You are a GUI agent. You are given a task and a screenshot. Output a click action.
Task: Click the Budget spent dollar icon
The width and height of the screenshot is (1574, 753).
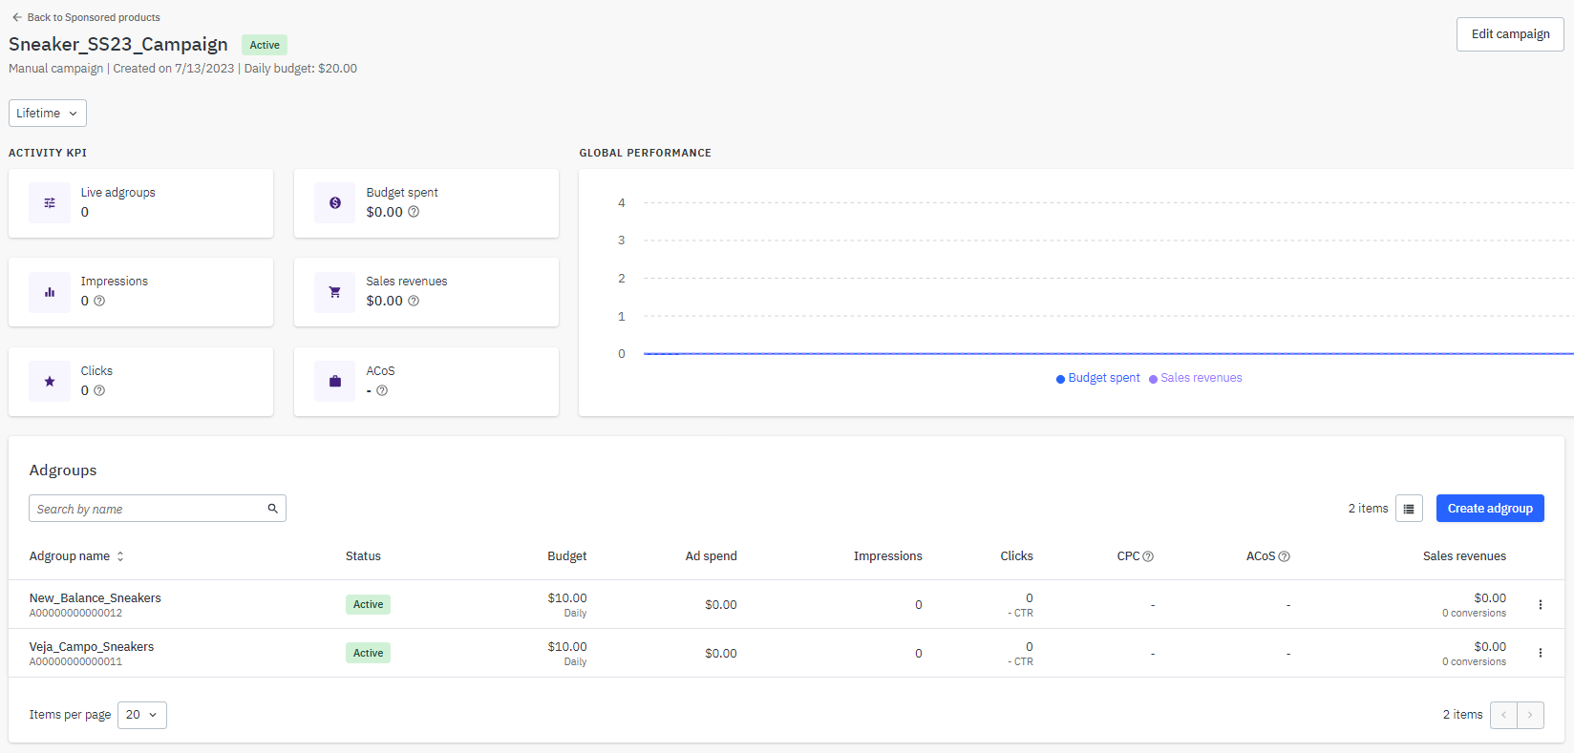point(335,203)
